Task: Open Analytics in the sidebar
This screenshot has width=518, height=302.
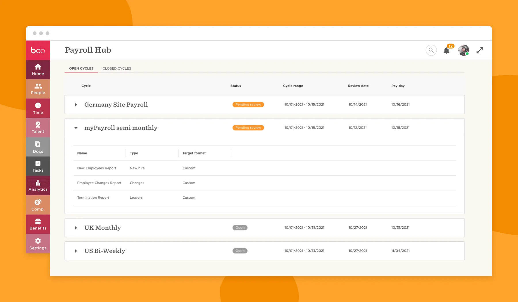Action: pyautogui.click(x=38, y=186)
